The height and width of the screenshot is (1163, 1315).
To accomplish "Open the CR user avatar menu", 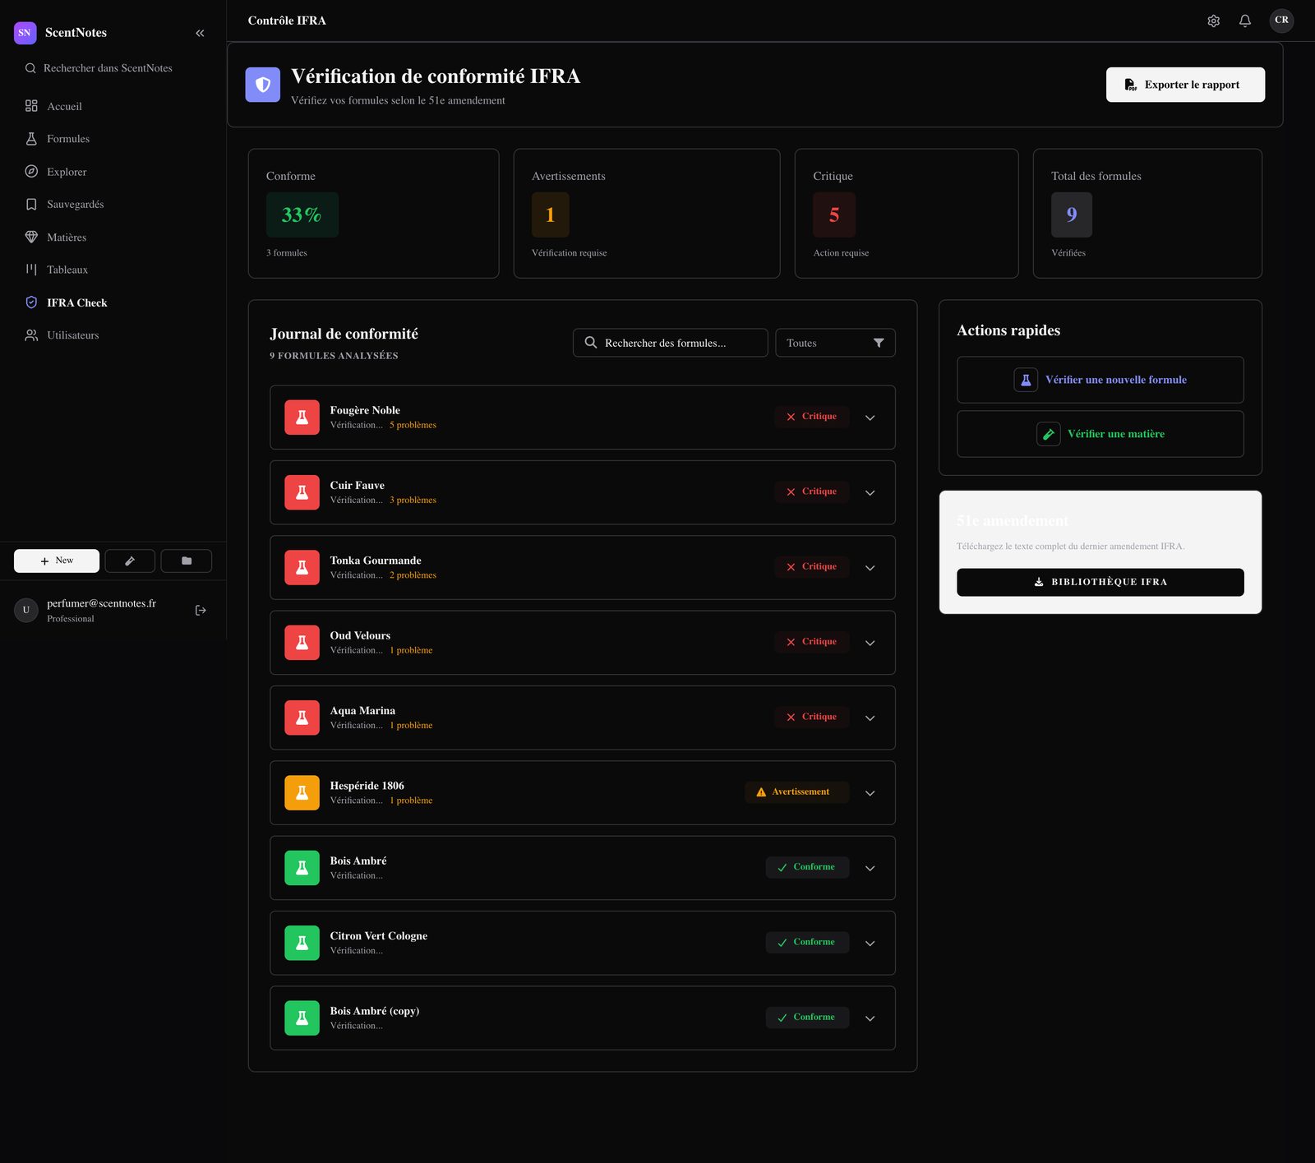I will [1281, 21].
